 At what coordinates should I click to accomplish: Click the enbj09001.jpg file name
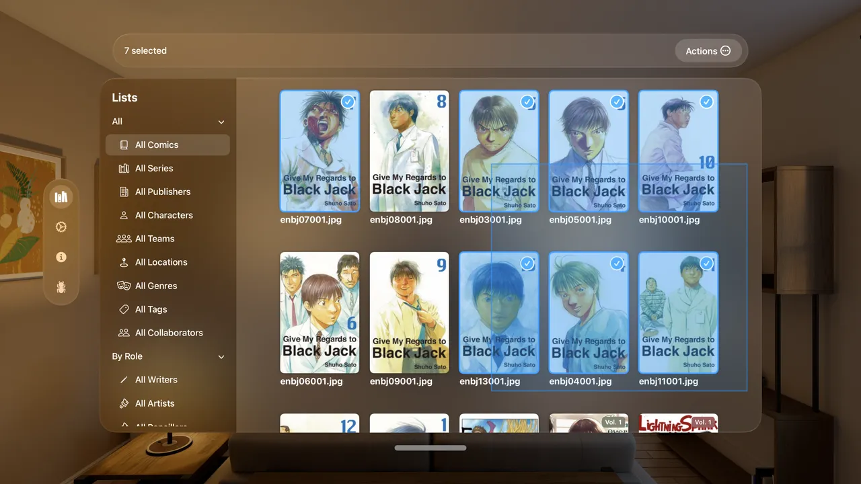[x=401, y=381]
